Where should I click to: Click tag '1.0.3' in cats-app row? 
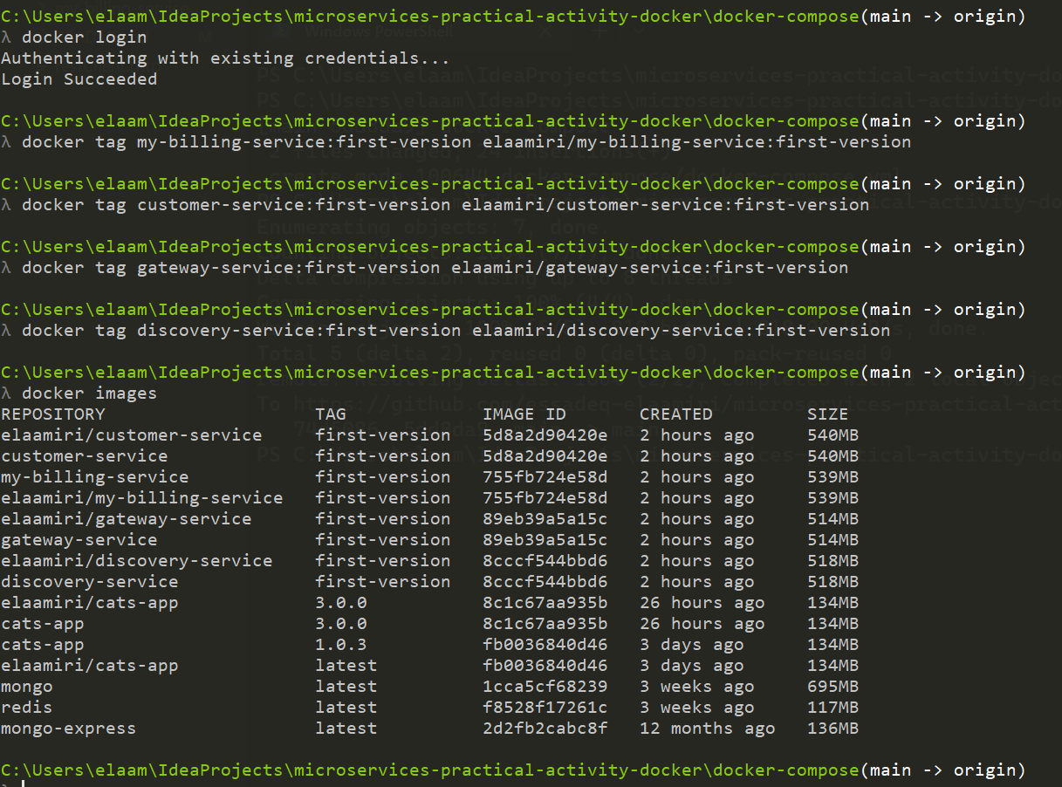click(341, 645)
